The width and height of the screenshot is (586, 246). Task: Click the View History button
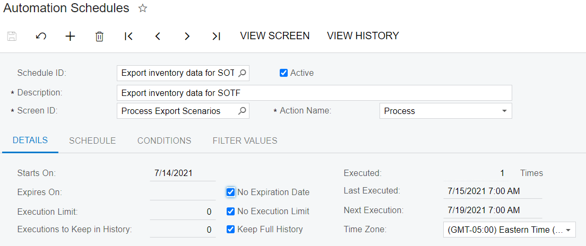tap(363, 36)
